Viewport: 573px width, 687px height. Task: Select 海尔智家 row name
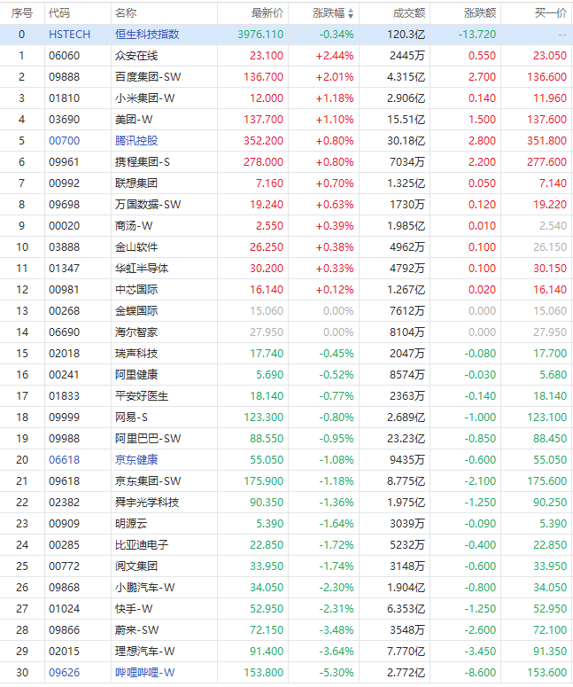(136, 332)
